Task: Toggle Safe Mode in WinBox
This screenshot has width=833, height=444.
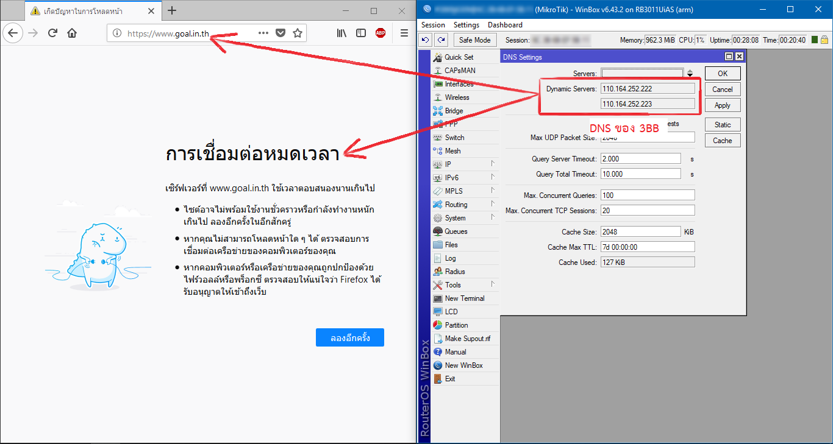Action: 474,40
